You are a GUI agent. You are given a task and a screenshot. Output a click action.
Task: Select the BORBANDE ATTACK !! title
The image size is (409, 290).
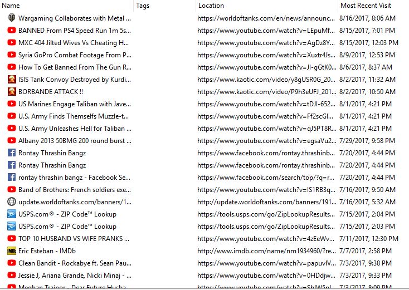[x=51, y=92]
